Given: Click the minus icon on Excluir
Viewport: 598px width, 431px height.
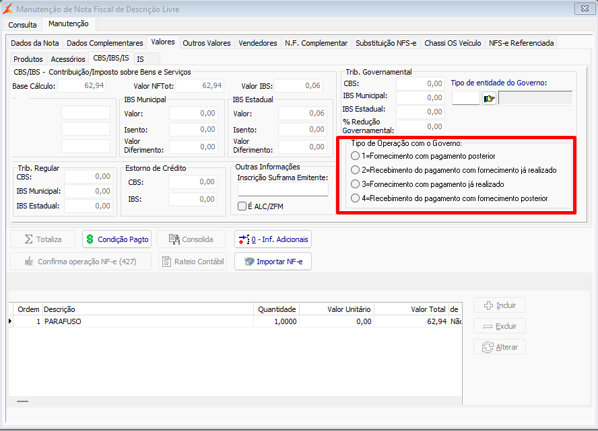Looking at the screenshot, I should 488,326.
